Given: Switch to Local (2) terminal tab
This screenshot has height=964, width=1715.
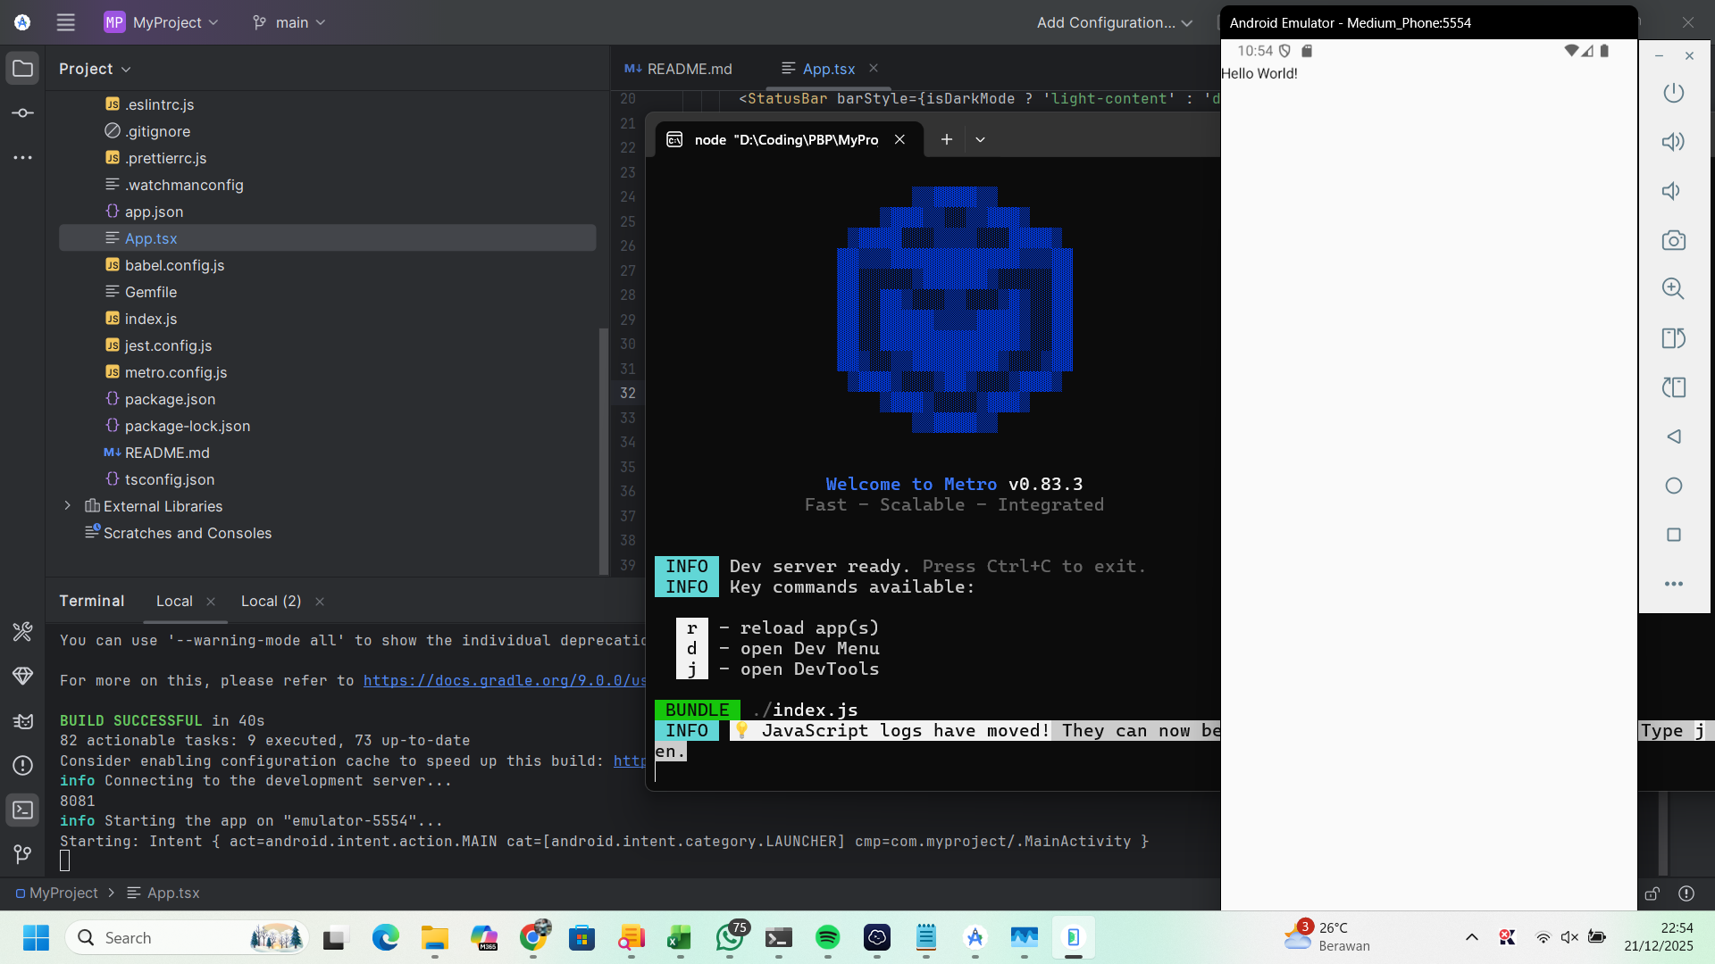Looking at the screenshot, I should tap(271, 601).
